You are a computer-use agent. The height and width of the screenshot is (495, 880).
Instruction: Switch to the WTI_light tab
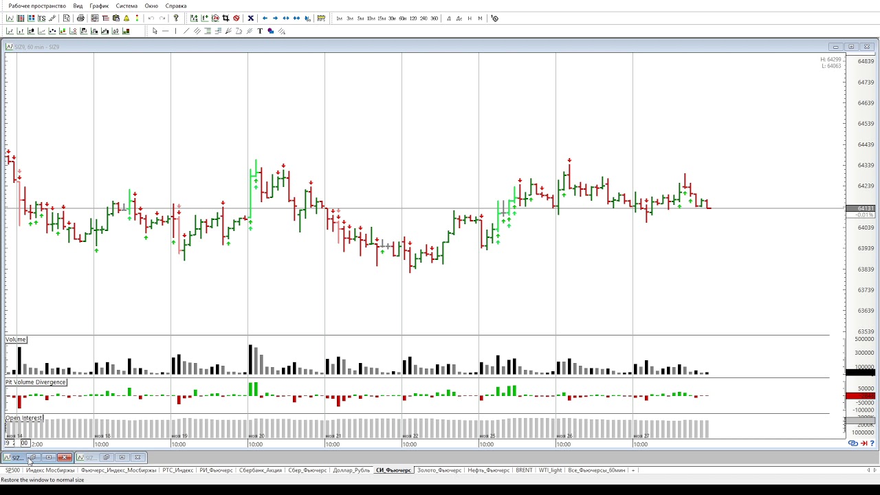coord(550,470)
